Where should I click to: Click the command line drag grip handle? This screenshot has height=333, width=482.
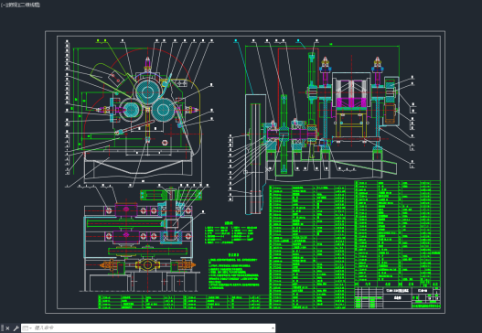click(3, 328)
